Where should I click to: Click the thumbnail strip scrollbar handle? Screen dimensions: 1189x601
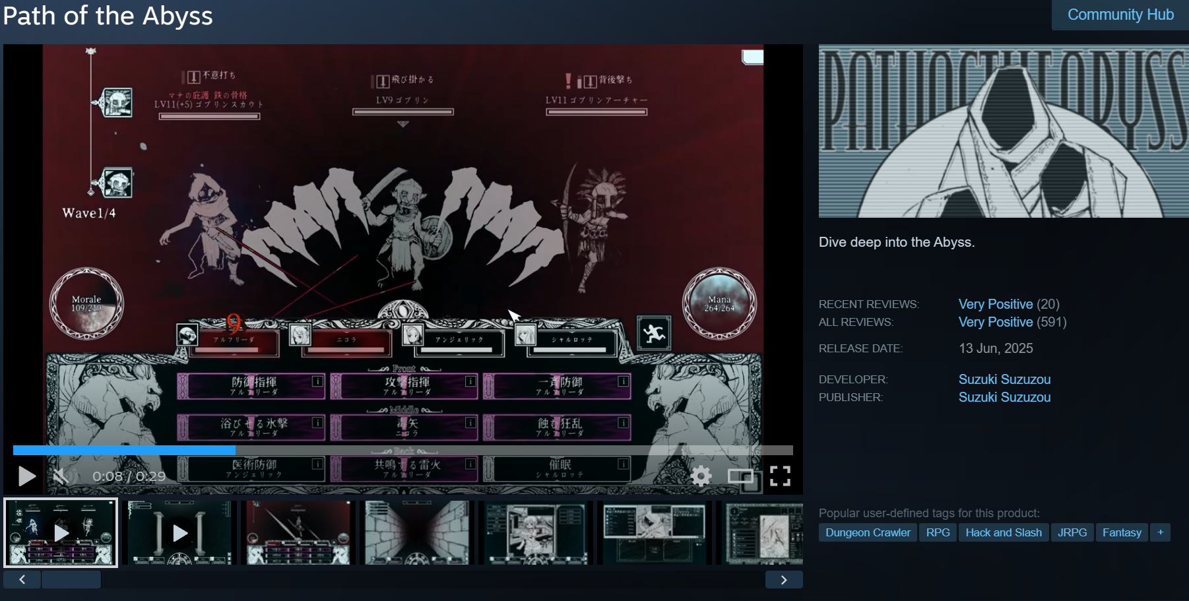[71, 579]
